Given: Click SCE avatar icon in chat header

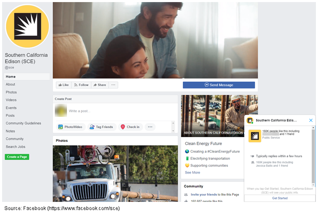Looking at the screenshot, I should tap(250, 121).
